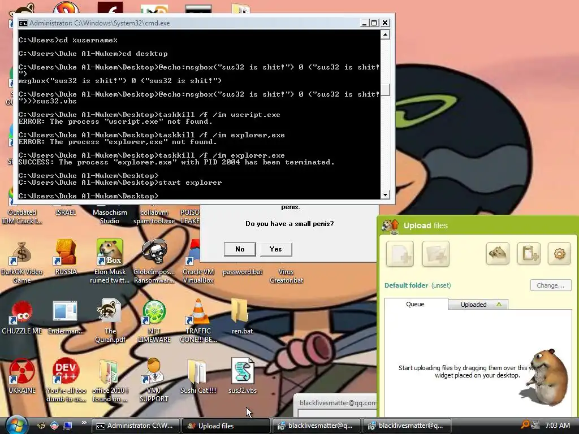Open the VM0 SUPPORT shortcut
This screenshot has height=434, width=579.
click(x=154, y=371)
